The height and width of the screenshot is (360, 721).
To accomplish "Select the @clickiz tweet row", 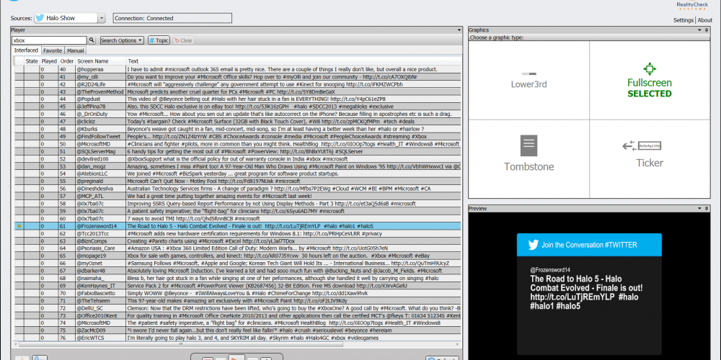I will click(x=238, y=121).
